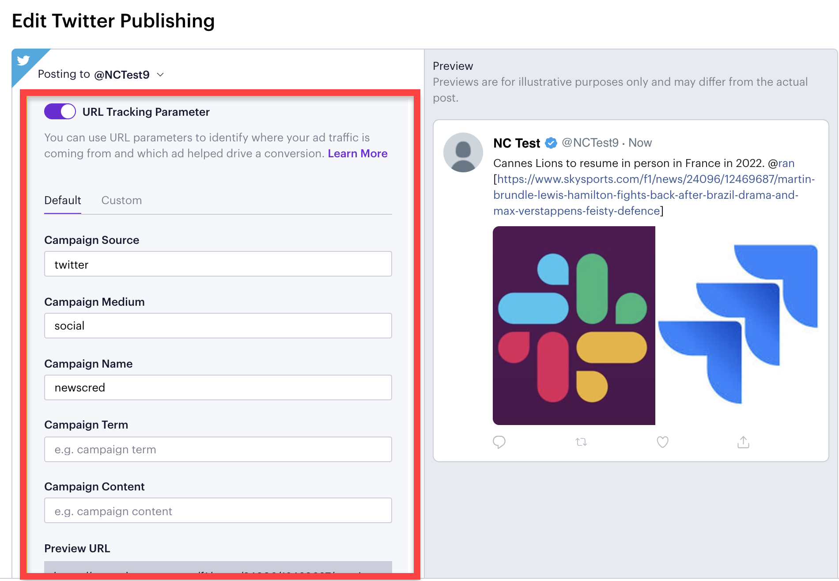Image resolution: width=839 pixels, height=581 pixels.
Task: Click the retweet icon in preview
Action: point(581,442)
